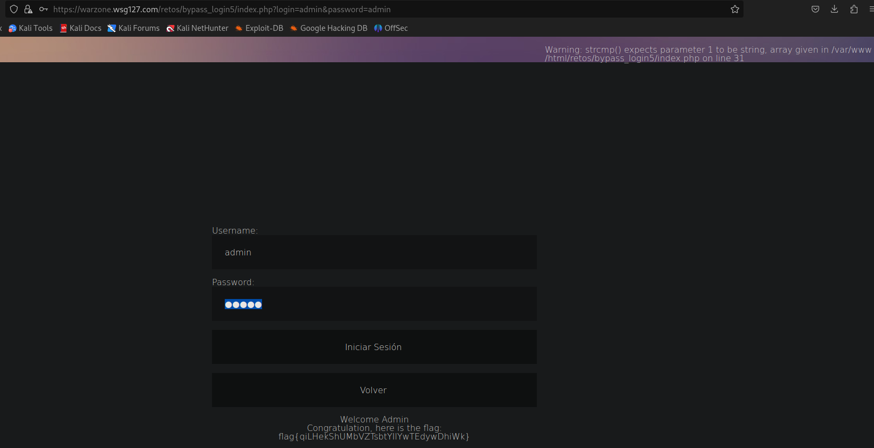874x448 pixels.
Task: Launch Exploit-DB bookmark
Action: [x=259, y=28]
